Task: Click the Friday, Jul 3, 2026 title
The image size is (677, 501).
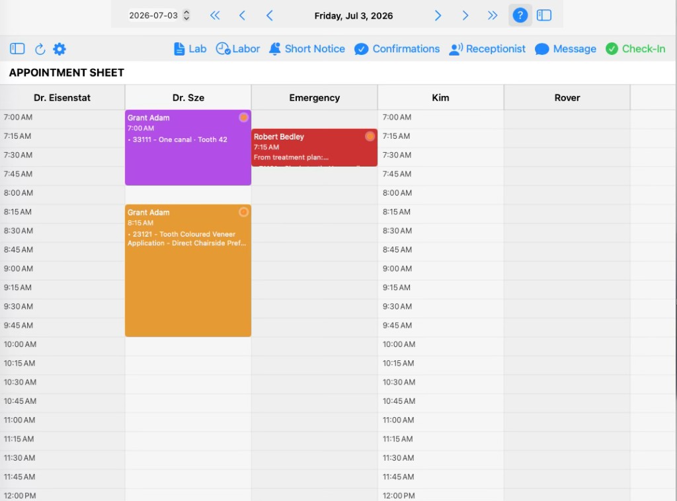Action: point(354,16)
